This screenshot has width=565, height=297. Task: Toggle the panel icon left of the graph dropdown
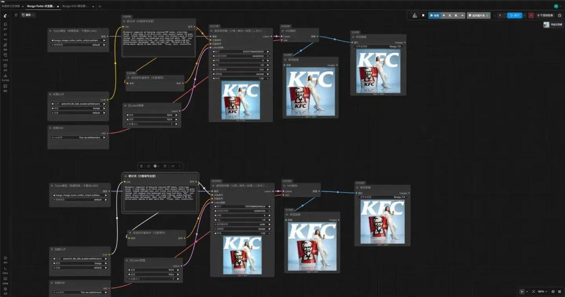(x=16, y=15)
